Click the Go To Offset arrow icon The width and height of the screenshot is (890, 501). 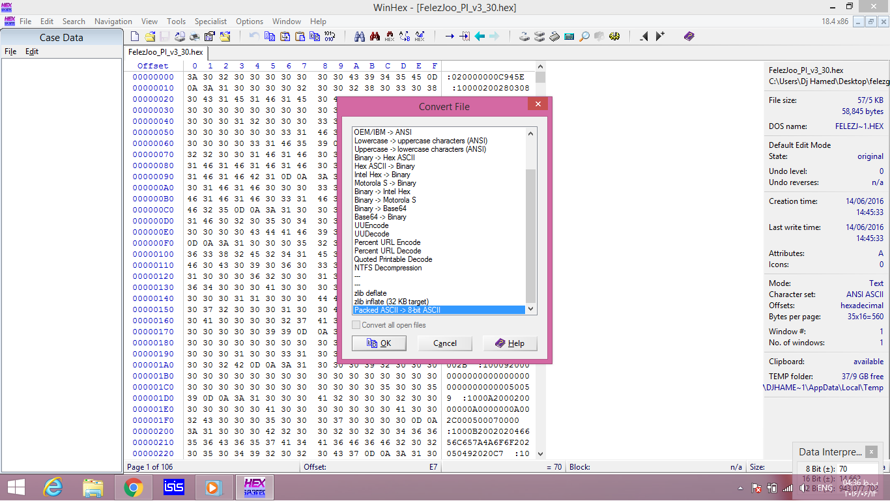(x=450, y=36)
